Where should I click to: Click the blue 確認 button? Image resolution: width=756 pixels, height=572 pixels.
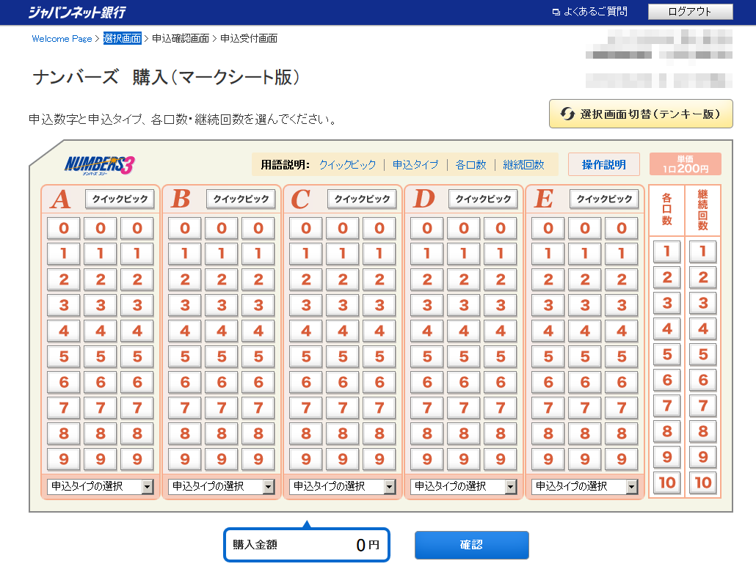[x=472, y=545]
